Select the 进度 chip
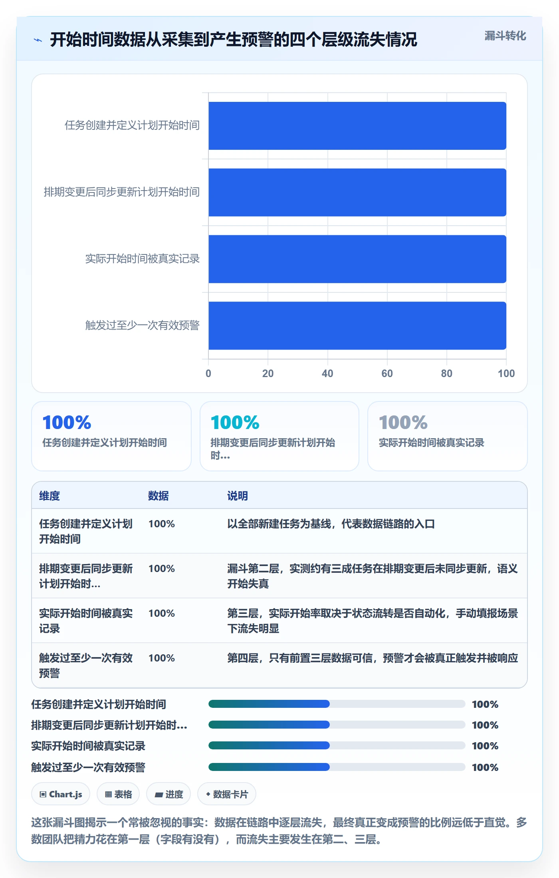This screenshot has width=559, height=878. (168, 794)
